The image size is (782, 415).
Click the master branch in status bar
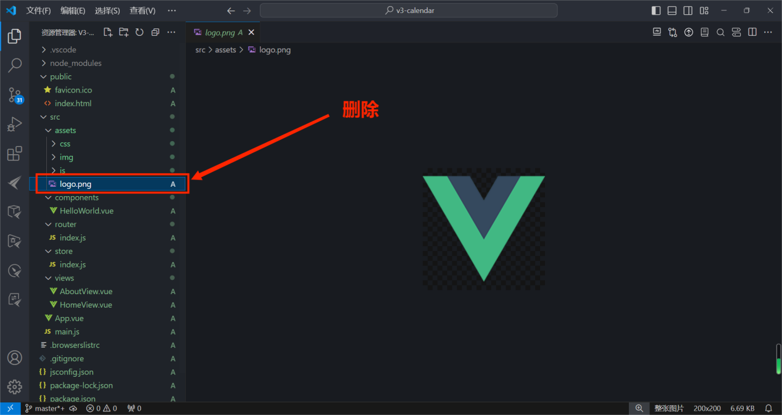45,408
